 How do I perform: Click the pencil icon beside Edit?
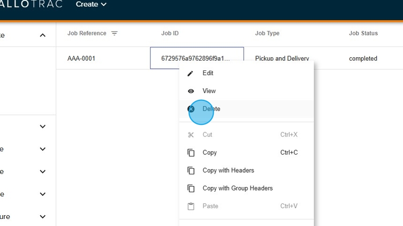tap(190, 73)
